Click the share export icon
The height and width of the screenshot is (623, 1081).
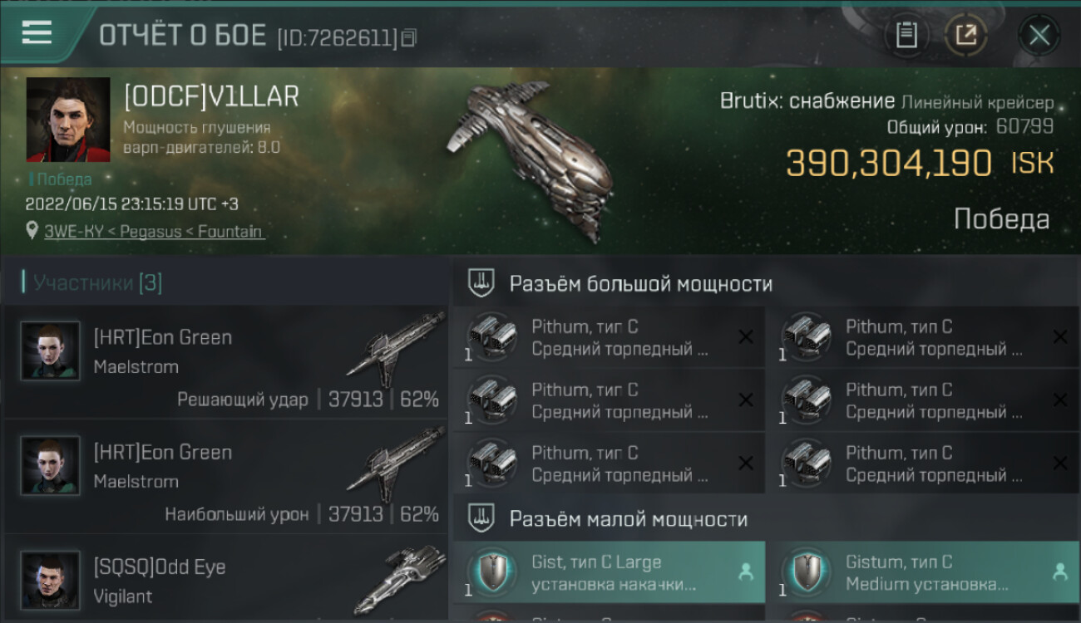pos(966,35)
